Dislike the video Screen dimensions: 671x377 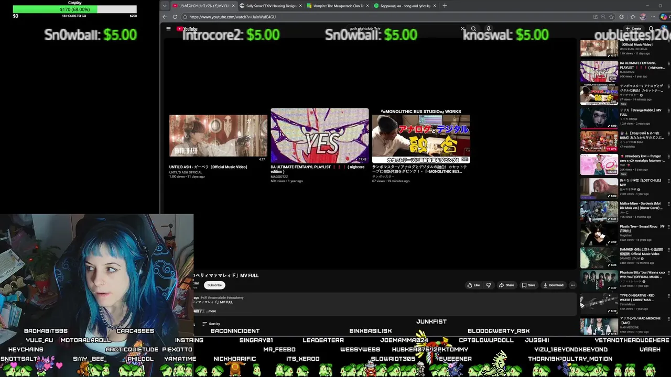pyautogui.click(x=489, y=285)
